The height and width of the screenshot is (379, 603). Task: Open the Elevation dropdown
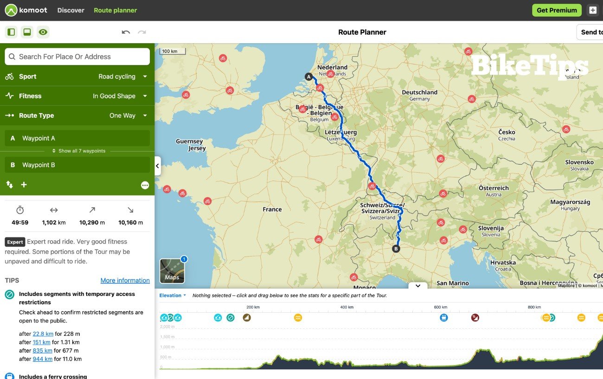pos(173,295)
